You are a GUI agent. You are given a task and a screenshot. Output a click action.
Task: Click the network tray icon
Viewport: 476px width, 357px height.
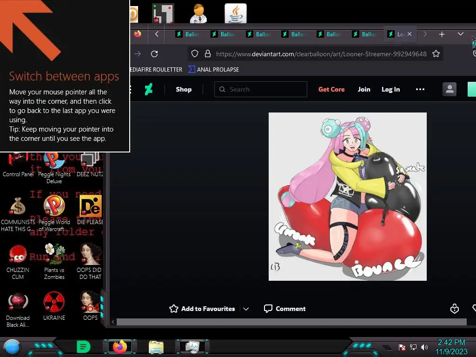point(413,347)
